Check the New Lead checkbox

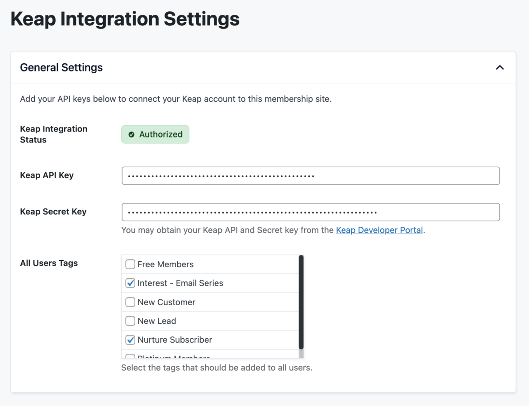click(130, 321)
